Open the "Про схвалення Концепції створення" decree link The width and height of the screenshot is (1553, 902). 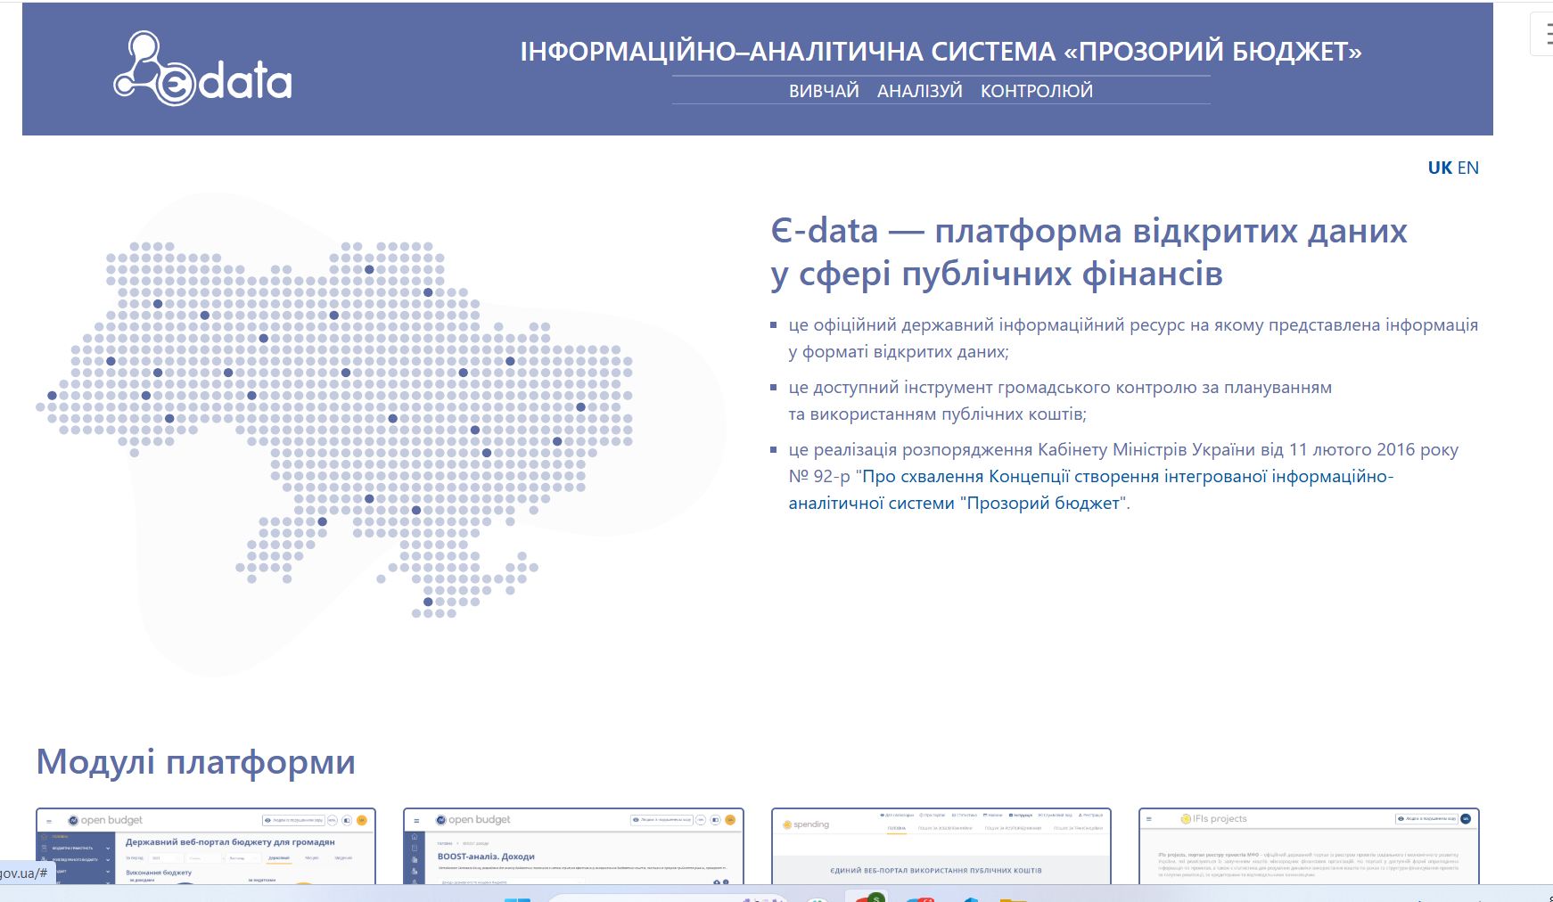[1090, 489]
